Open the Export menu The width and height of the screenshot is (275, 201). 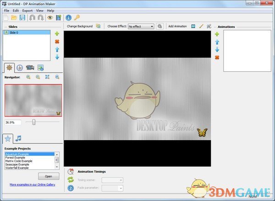(x=27, y=11)
